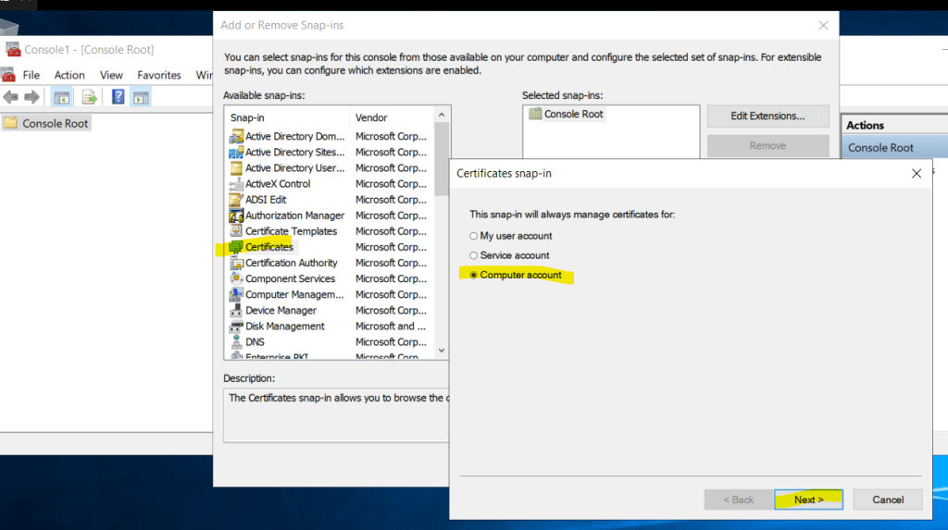Viewport: 948px width, 530px height.
Task: Click the Next button
Action: (x=808, y=499)
